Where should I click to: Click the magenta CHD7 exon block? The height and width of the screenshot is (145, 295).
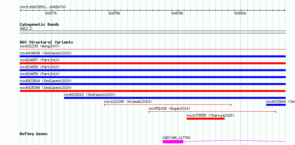tap(173, 142)
